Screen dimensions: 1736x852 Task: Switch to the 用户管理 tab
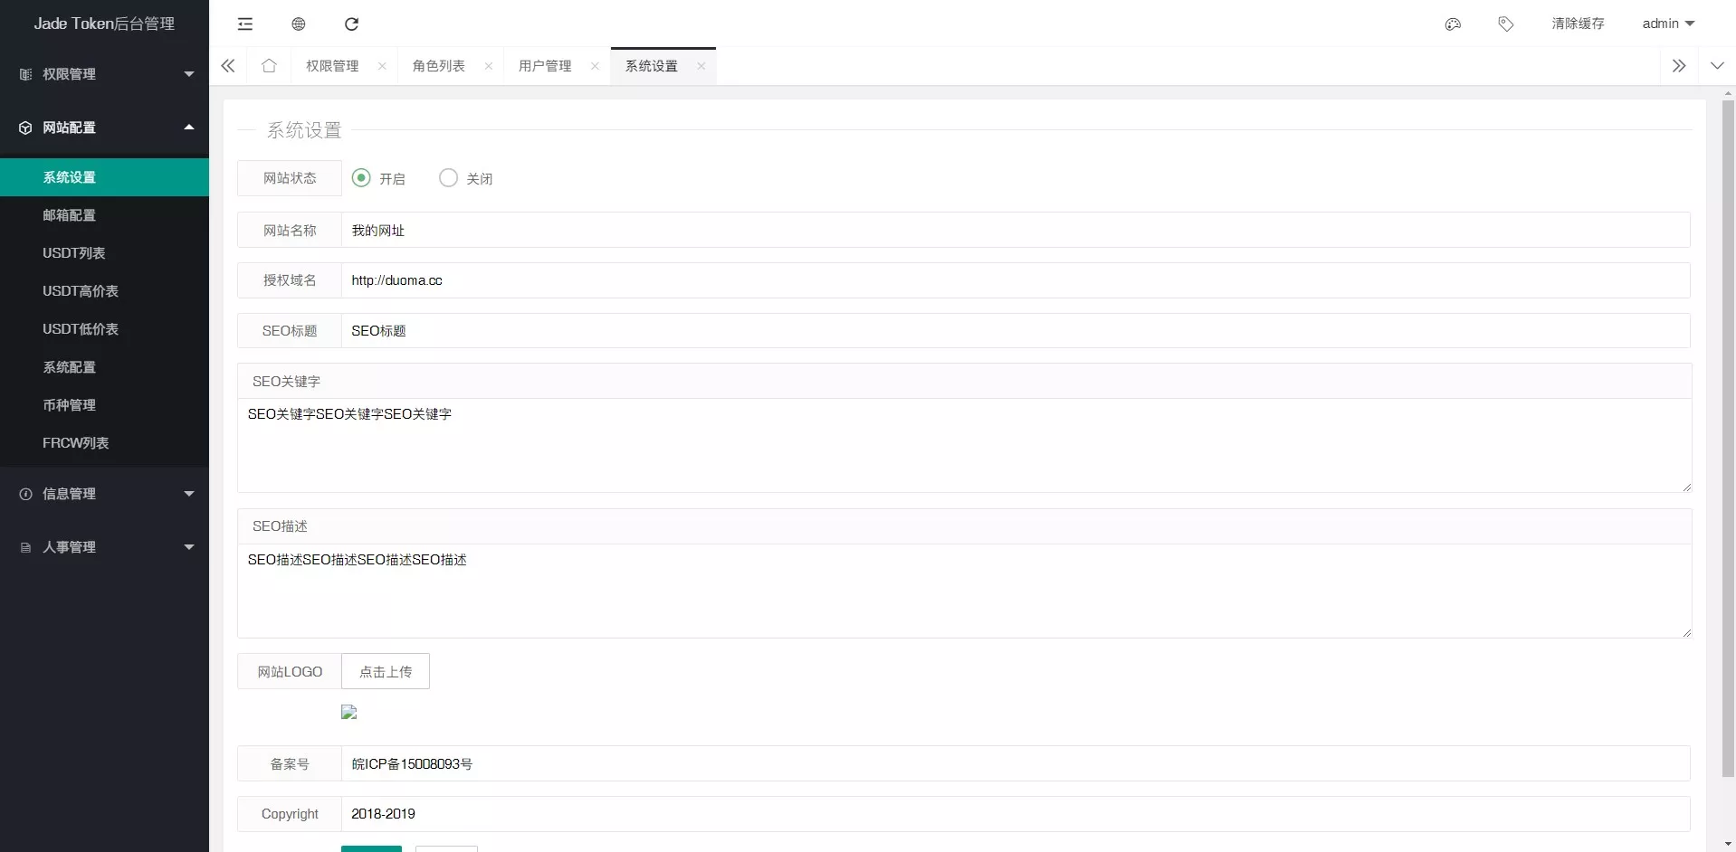click(x=545, y=66)
